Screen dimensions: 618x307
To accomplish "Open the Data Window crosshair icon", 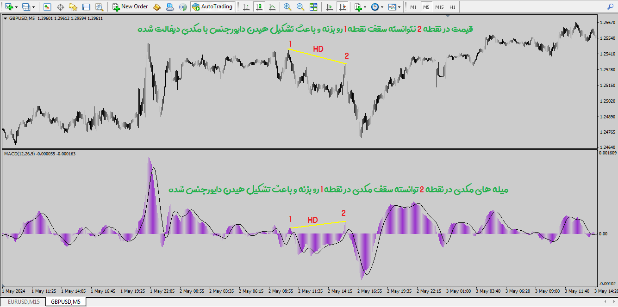I will [60, 7].
